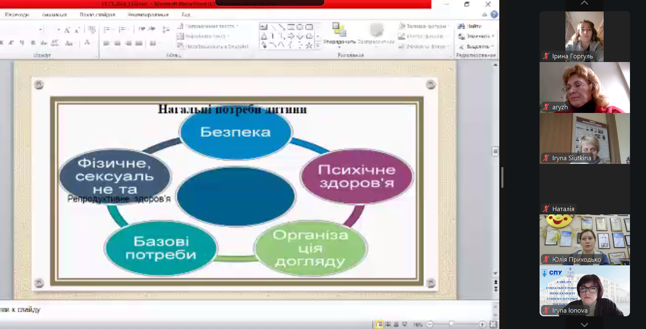Image resolution: width=646 pixels, height=329 pixels.
Task: Toggle strikethrough text formatting
Action: click(x=33, y=43)
